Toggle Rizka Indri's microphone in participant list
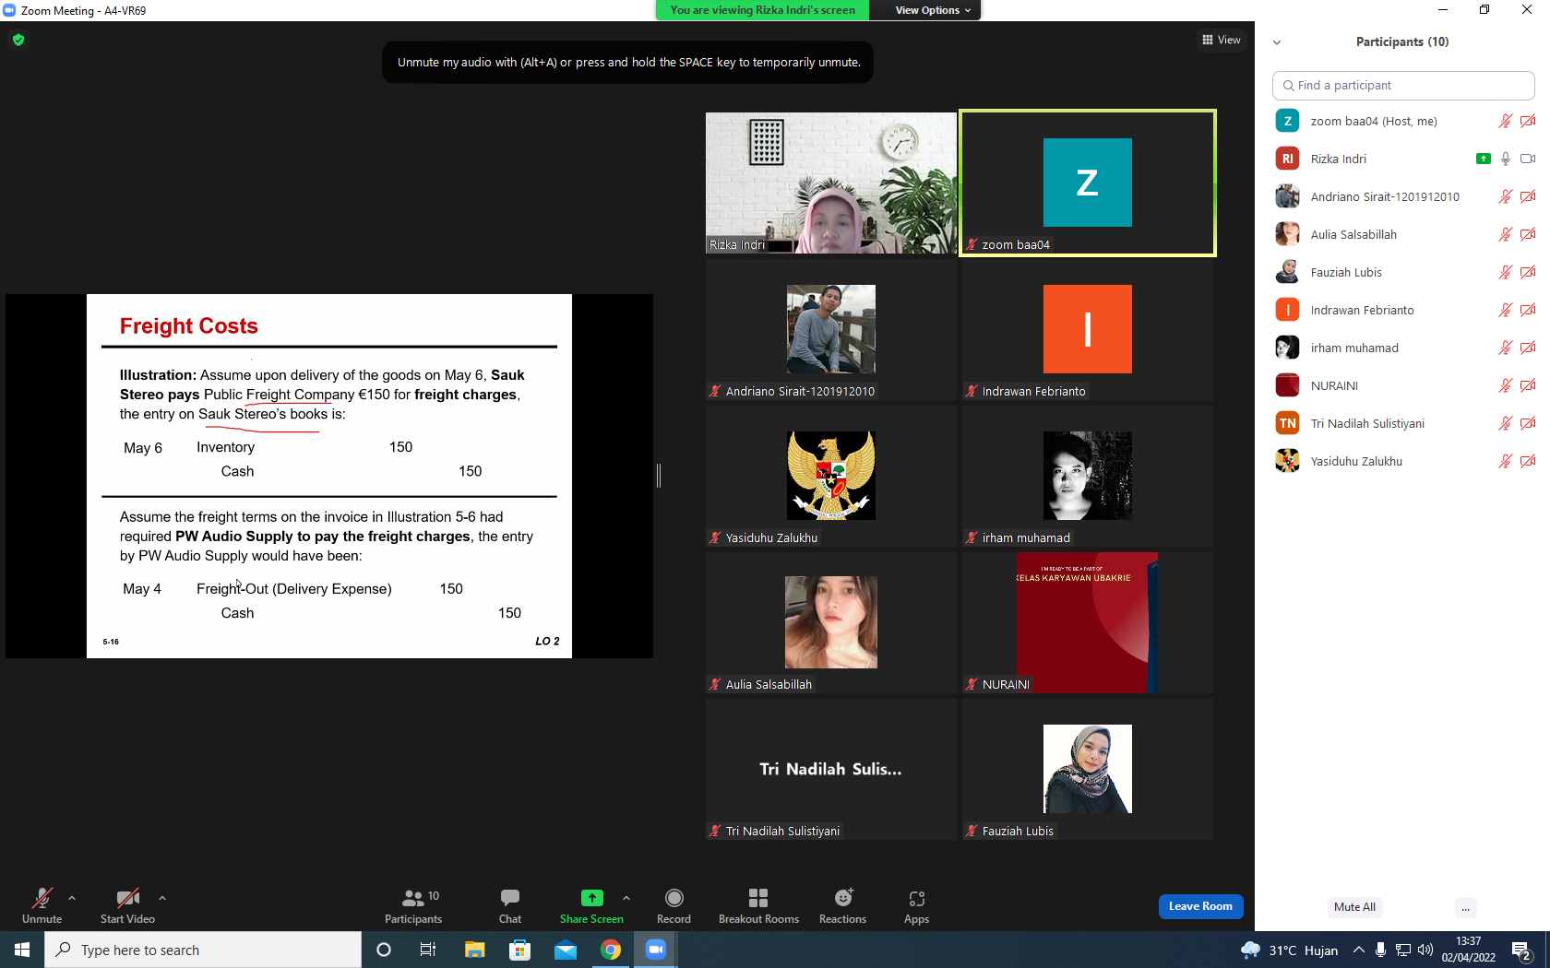Screen dimensions: 1550x968 coord(1506,159)
